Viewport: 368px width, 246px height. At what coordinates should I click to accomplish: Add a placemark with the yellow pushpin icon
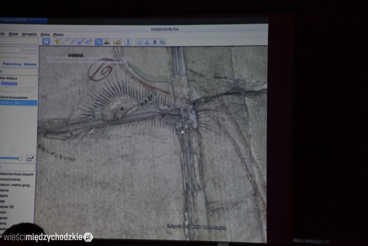point(57,42)
